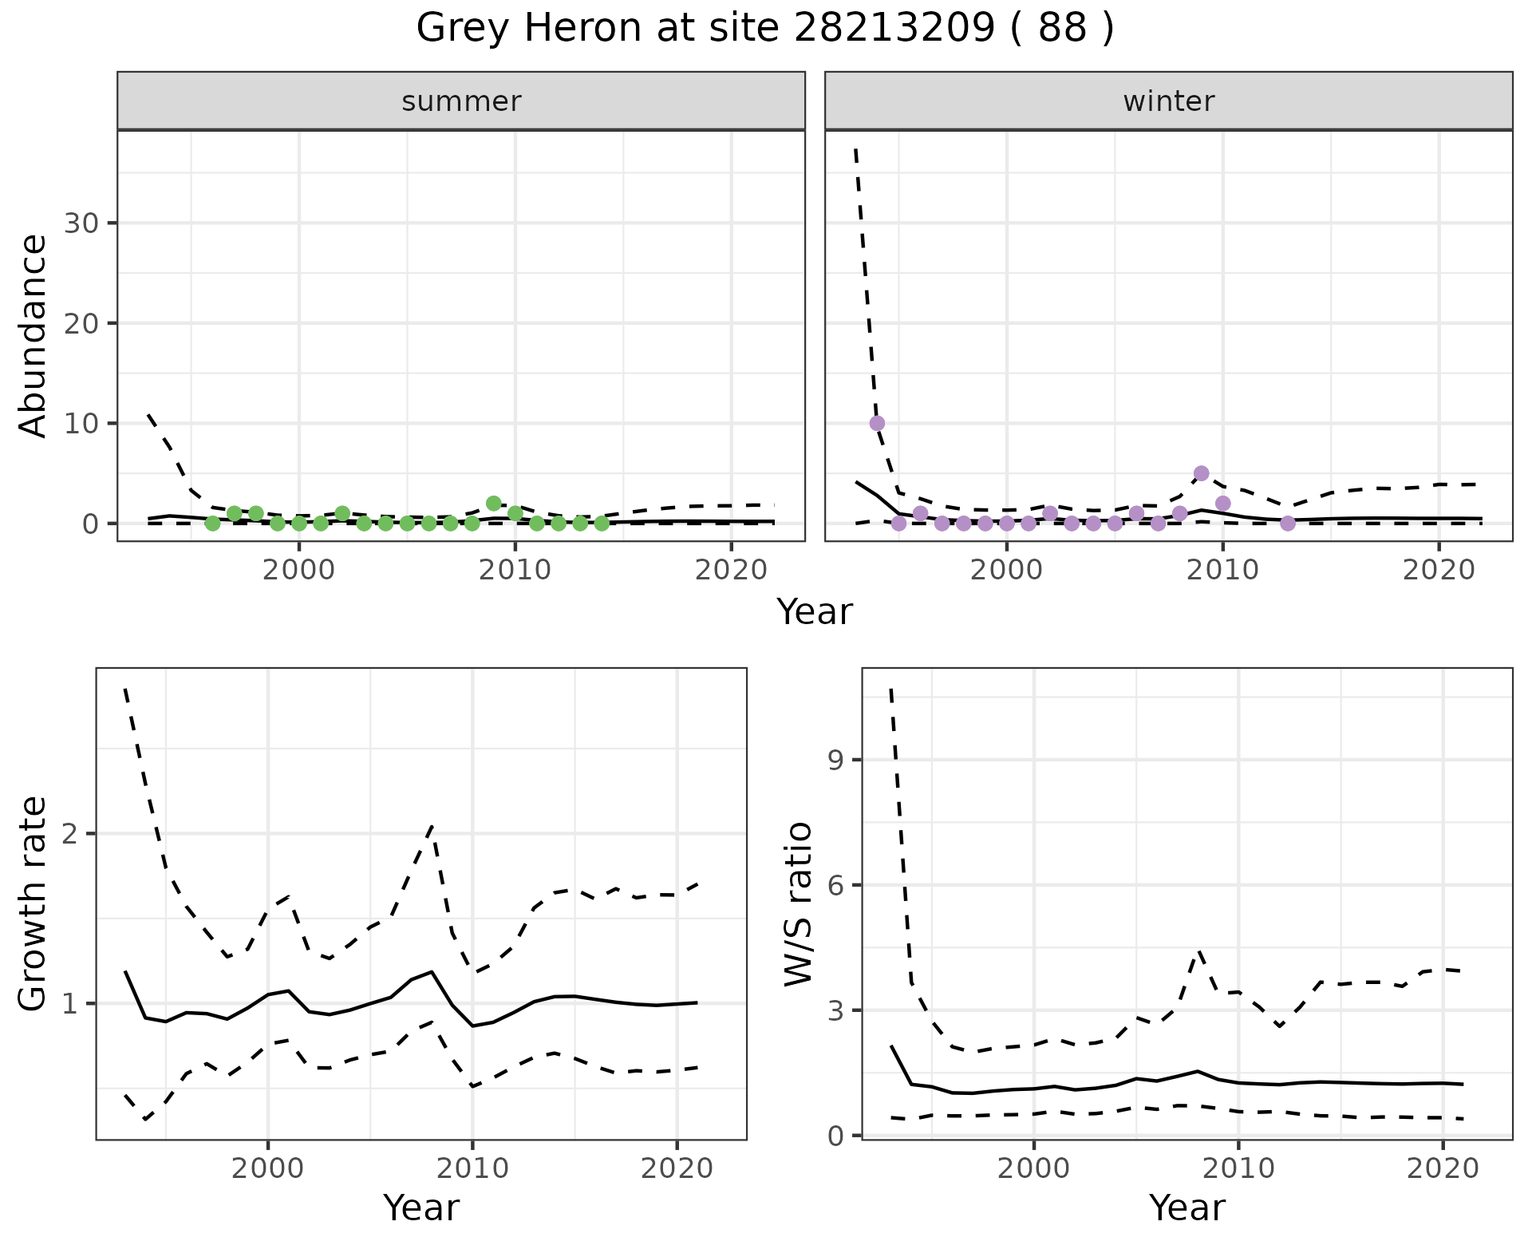
Task: Click the first green summer data point
Action: (212, 524)
